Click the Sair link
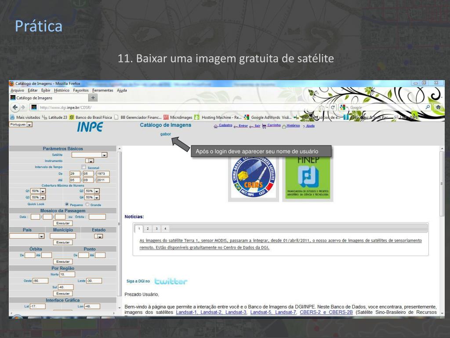 257,125
